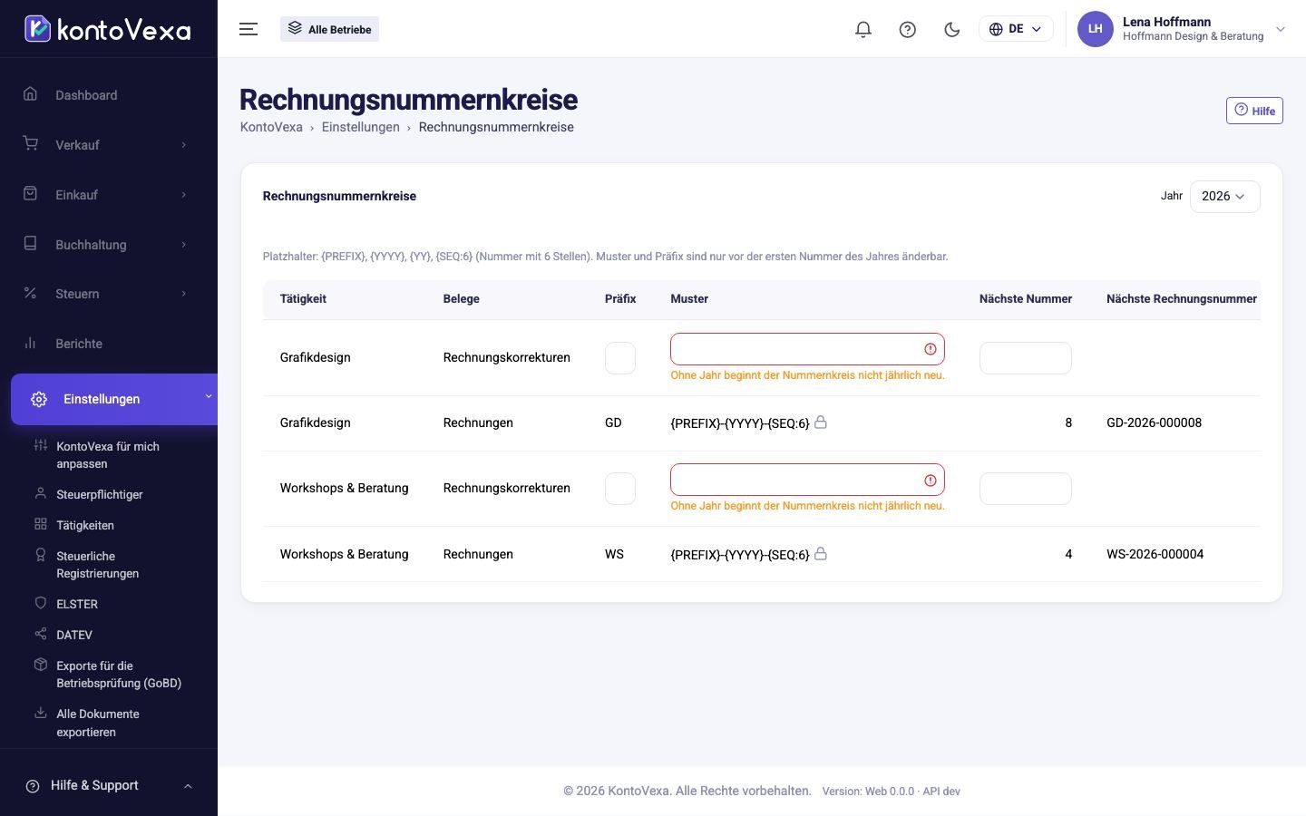
Task: Click error icon in Workshops & Beratung Muster field
Action: [x=931, y=481]
